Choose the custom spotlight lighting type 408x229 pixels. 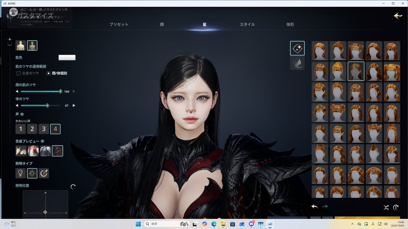click(x=44, y=173)
